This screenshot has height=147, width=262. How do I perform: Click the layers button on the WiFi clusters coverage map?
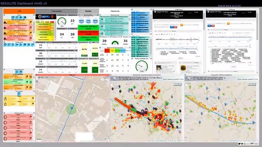coord(177,84)
